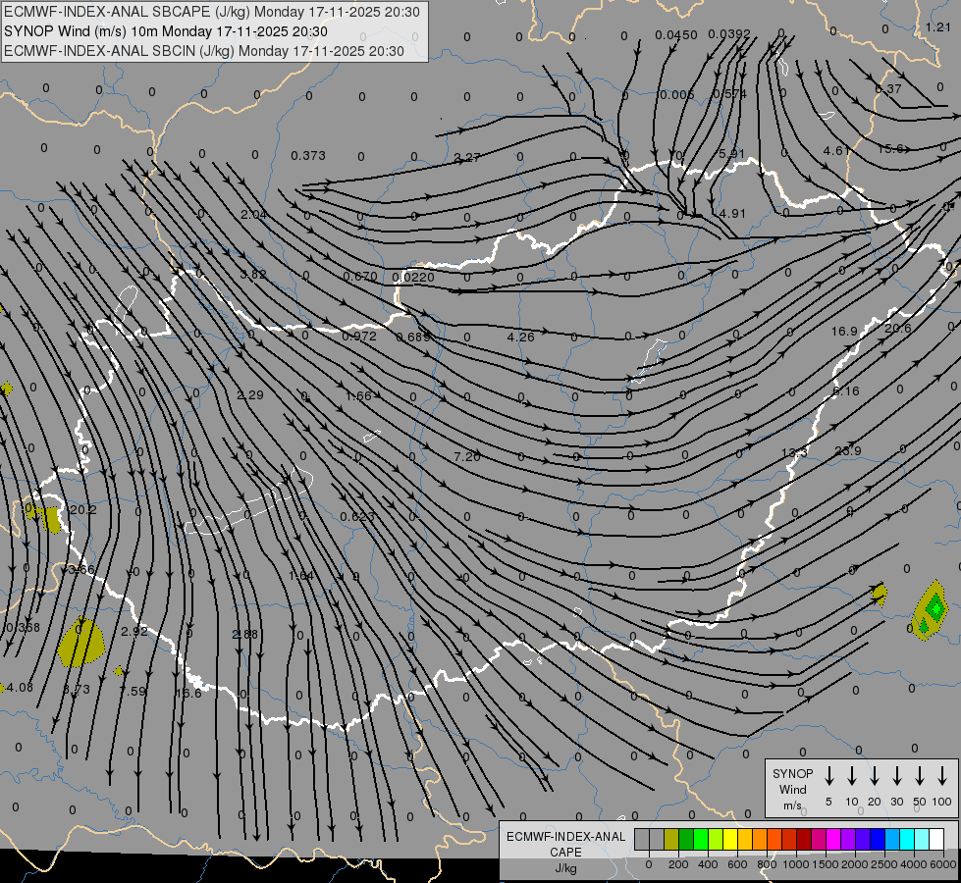Viewport: 961px width, 883px height.
Task: Click the 20 m/s wind arrow in legend
Action: pos(875,776)
